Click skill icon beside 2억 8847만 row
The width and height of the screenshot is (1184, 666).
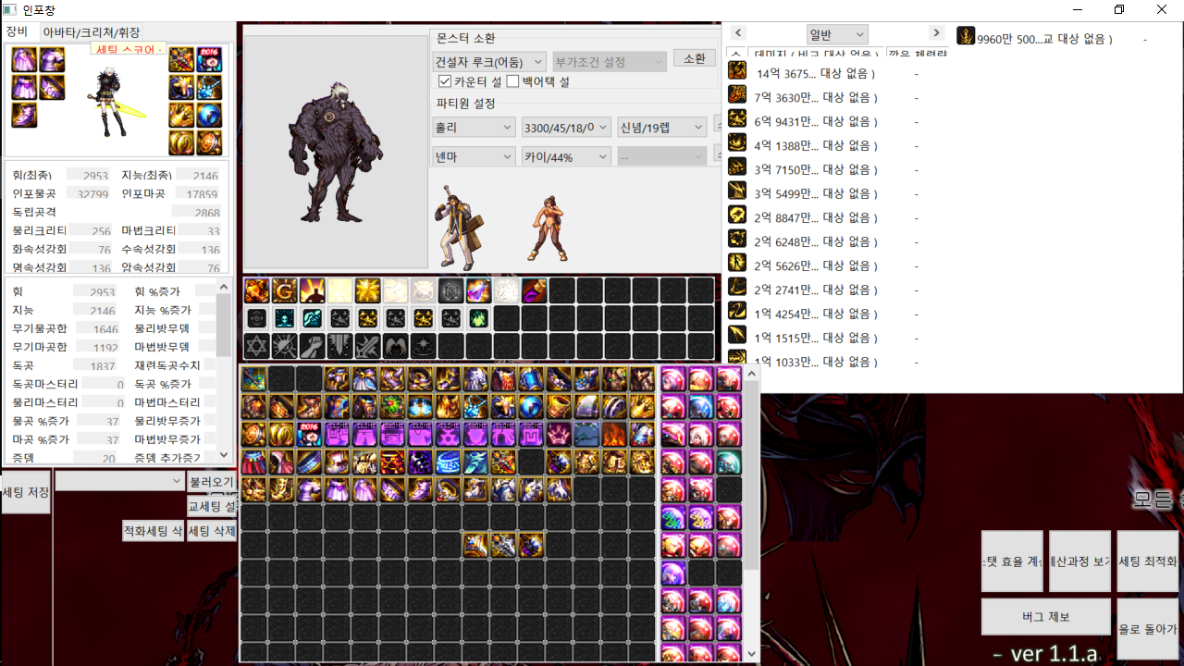[737, 215]
